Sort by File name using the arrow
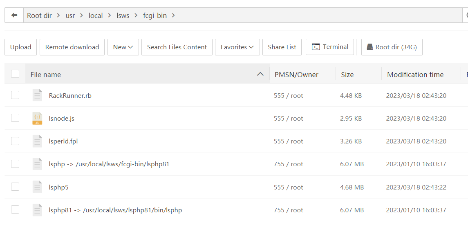The image size is (468, 227). click(260, 74)
